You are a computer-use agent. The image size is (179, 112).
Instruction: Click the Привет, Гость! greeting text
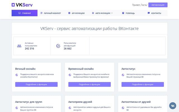pos(140,5)
